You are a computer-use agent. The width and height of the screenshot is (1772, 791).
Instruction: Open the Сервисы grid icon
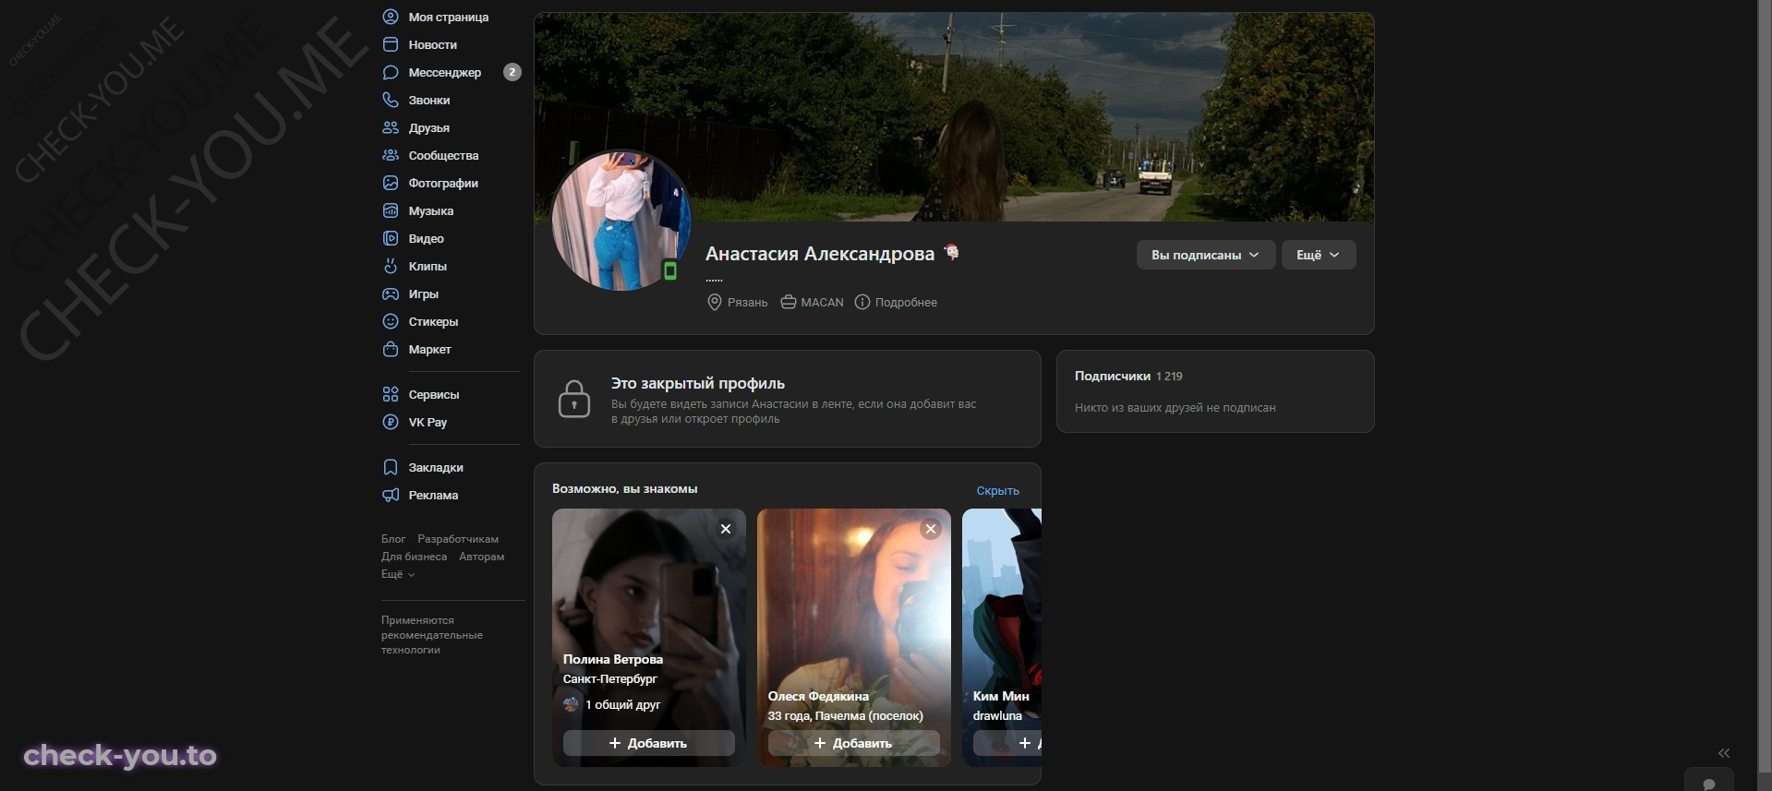pyautogui.click(x=391, y=394)
